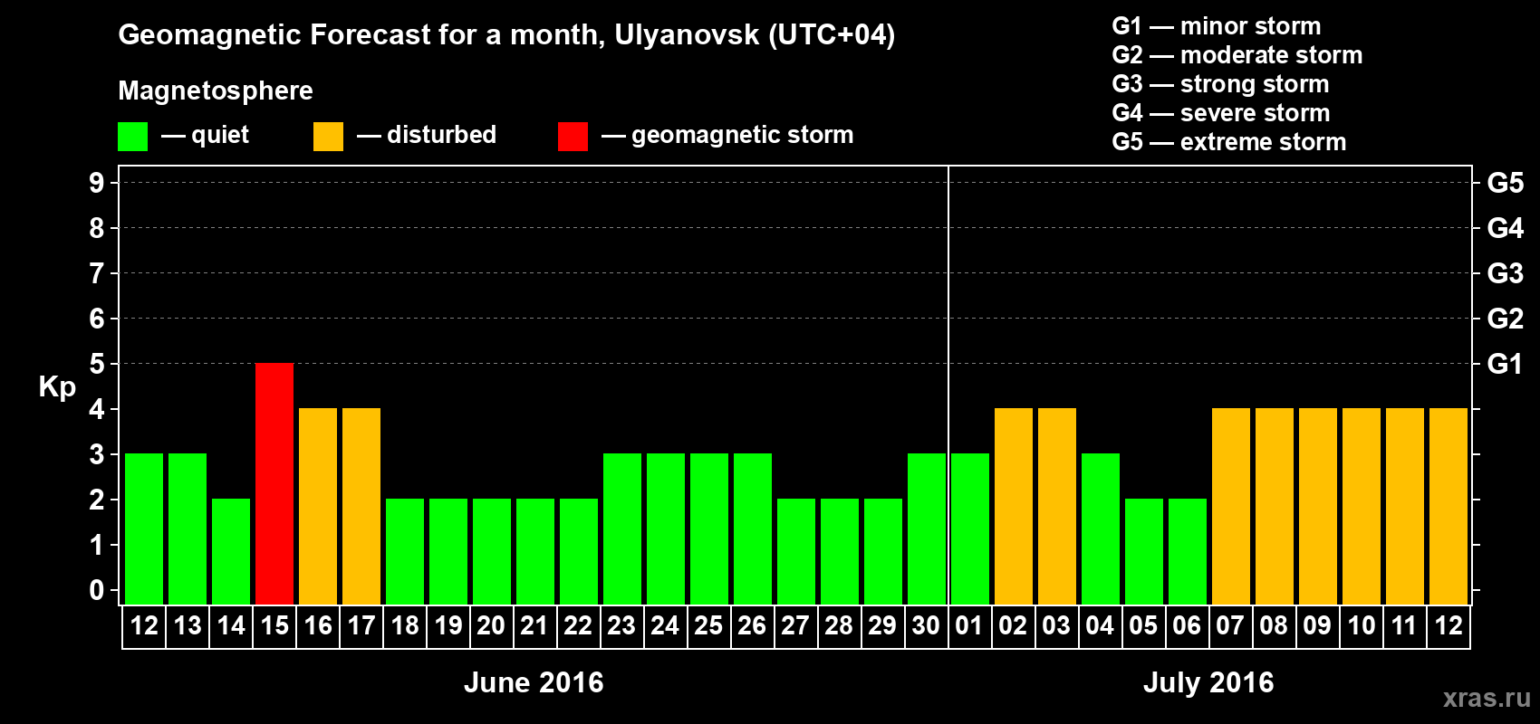The width and height of the screenshot is (1540, 724).
Task: Click the green bar for June 19
Action: 448,551
